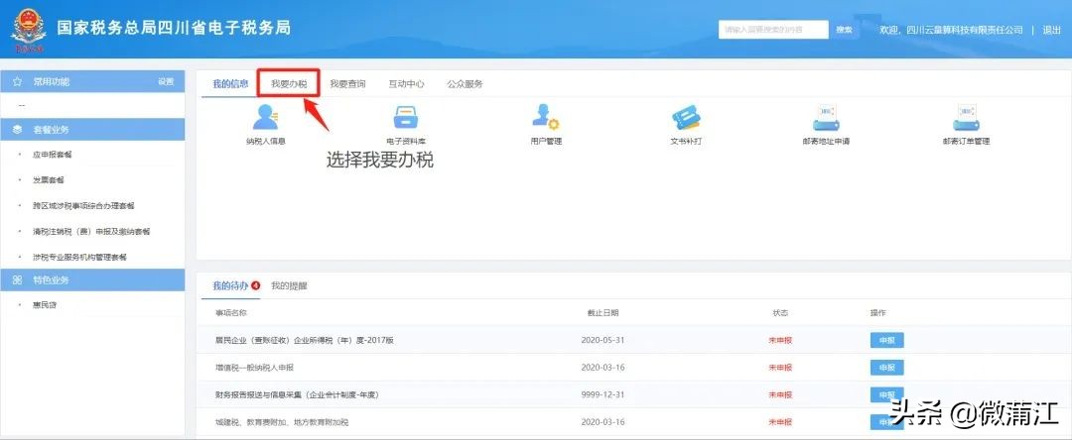Click 退出 to log out

point(1051,30)
